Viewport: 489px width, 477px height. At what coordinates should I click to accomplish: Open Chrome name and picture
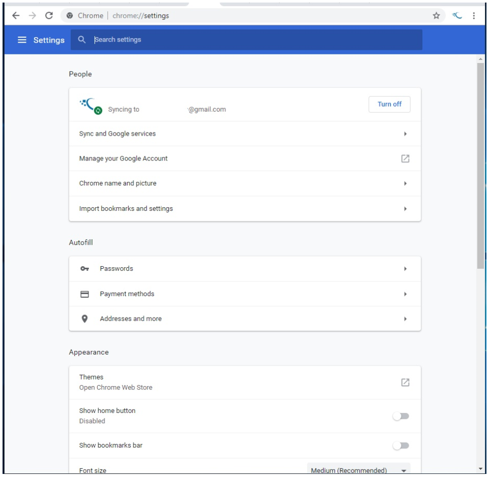(x=245, y=183)
